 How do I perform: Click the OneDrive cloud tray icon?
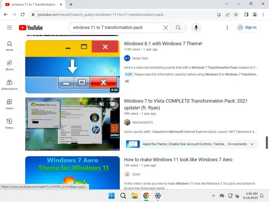[x=222, y=196]
